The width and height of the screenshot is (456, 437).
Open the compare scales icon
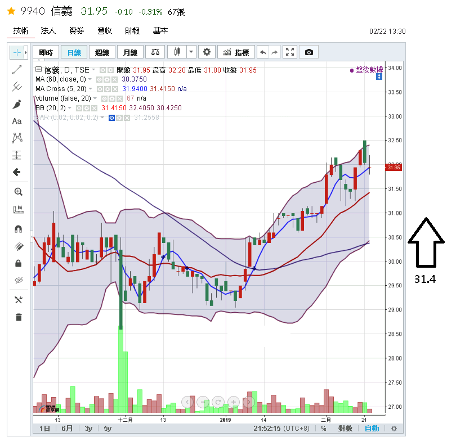(x=155, y=52)
